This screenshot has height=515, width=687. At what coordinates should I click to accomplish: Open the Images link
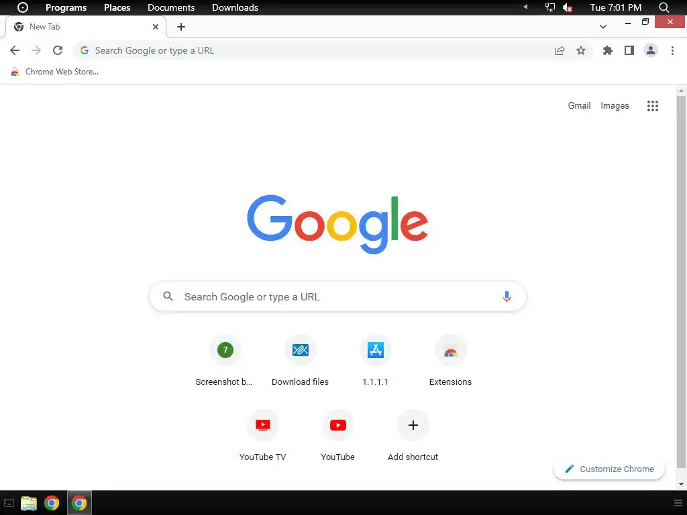coord(615,105)
